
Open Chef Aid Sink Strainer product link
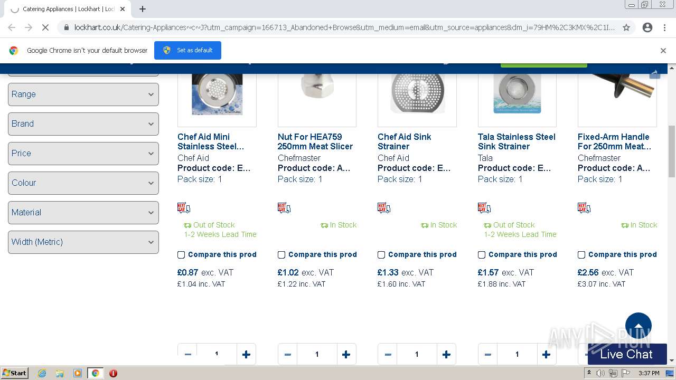point(405,141)
